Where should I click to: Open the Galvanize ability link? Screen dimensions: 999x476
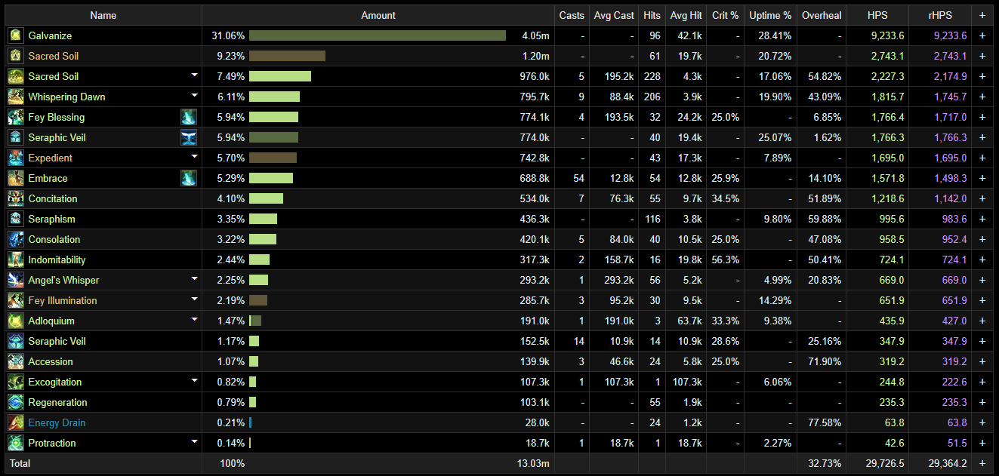50,35
